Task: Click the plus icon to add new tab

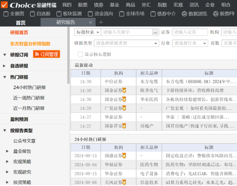Action: pyautogui.click(x=101, y=22)
